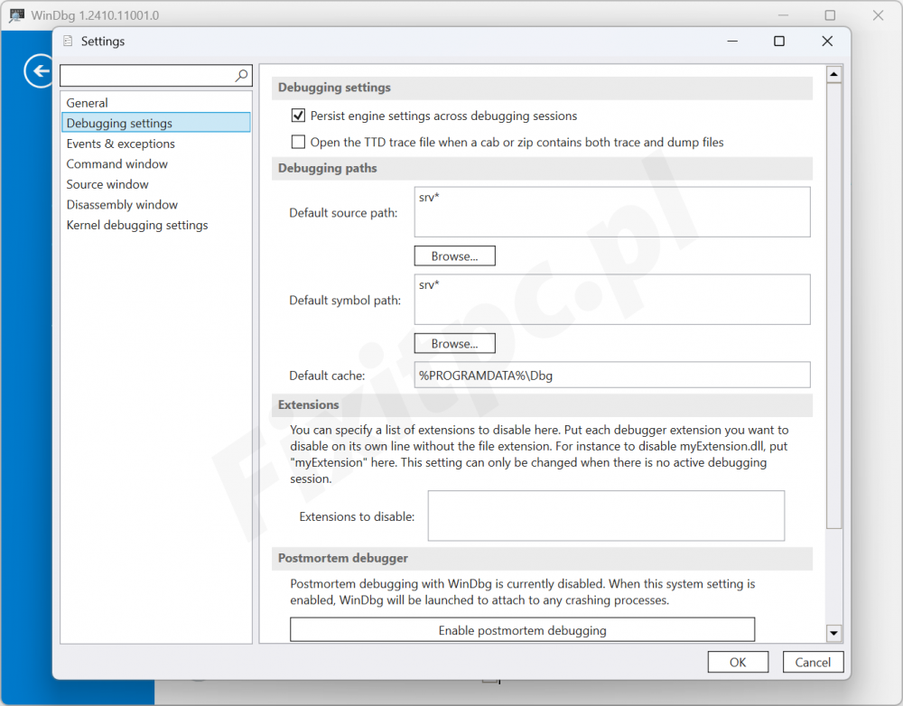
Task: Click the search magnifier icon in Settings
Action: coord(241,76)
